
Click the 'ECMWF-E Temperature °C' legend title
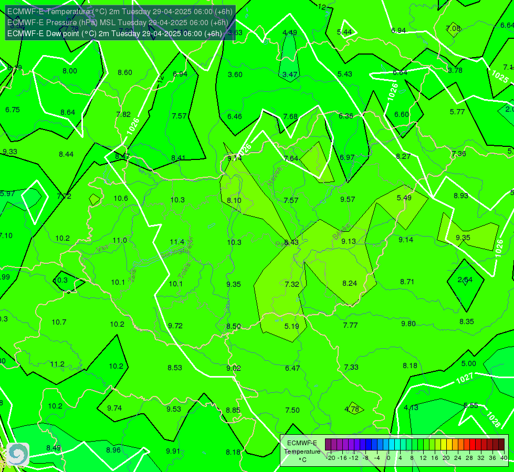click(x=302, y=452)
